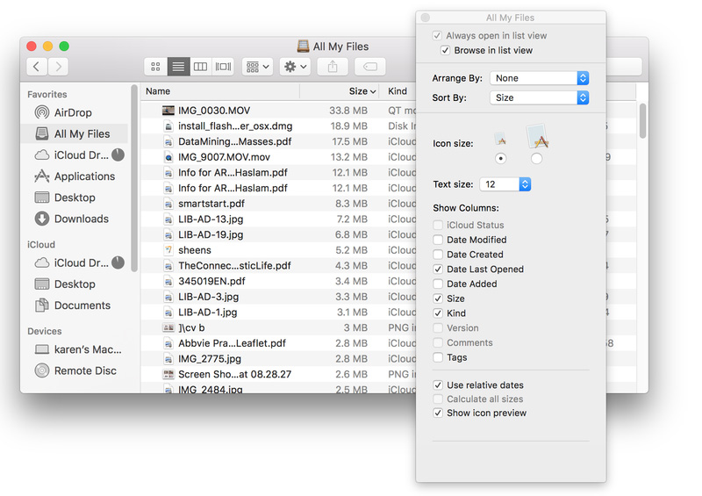Switch Finder to list view

(x=178, y=67)
